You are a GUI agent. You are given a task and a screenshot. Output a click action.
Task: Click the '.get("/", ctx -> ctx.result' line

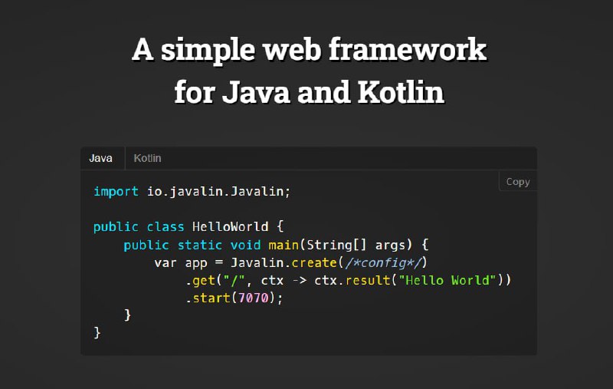coord(348,280)
